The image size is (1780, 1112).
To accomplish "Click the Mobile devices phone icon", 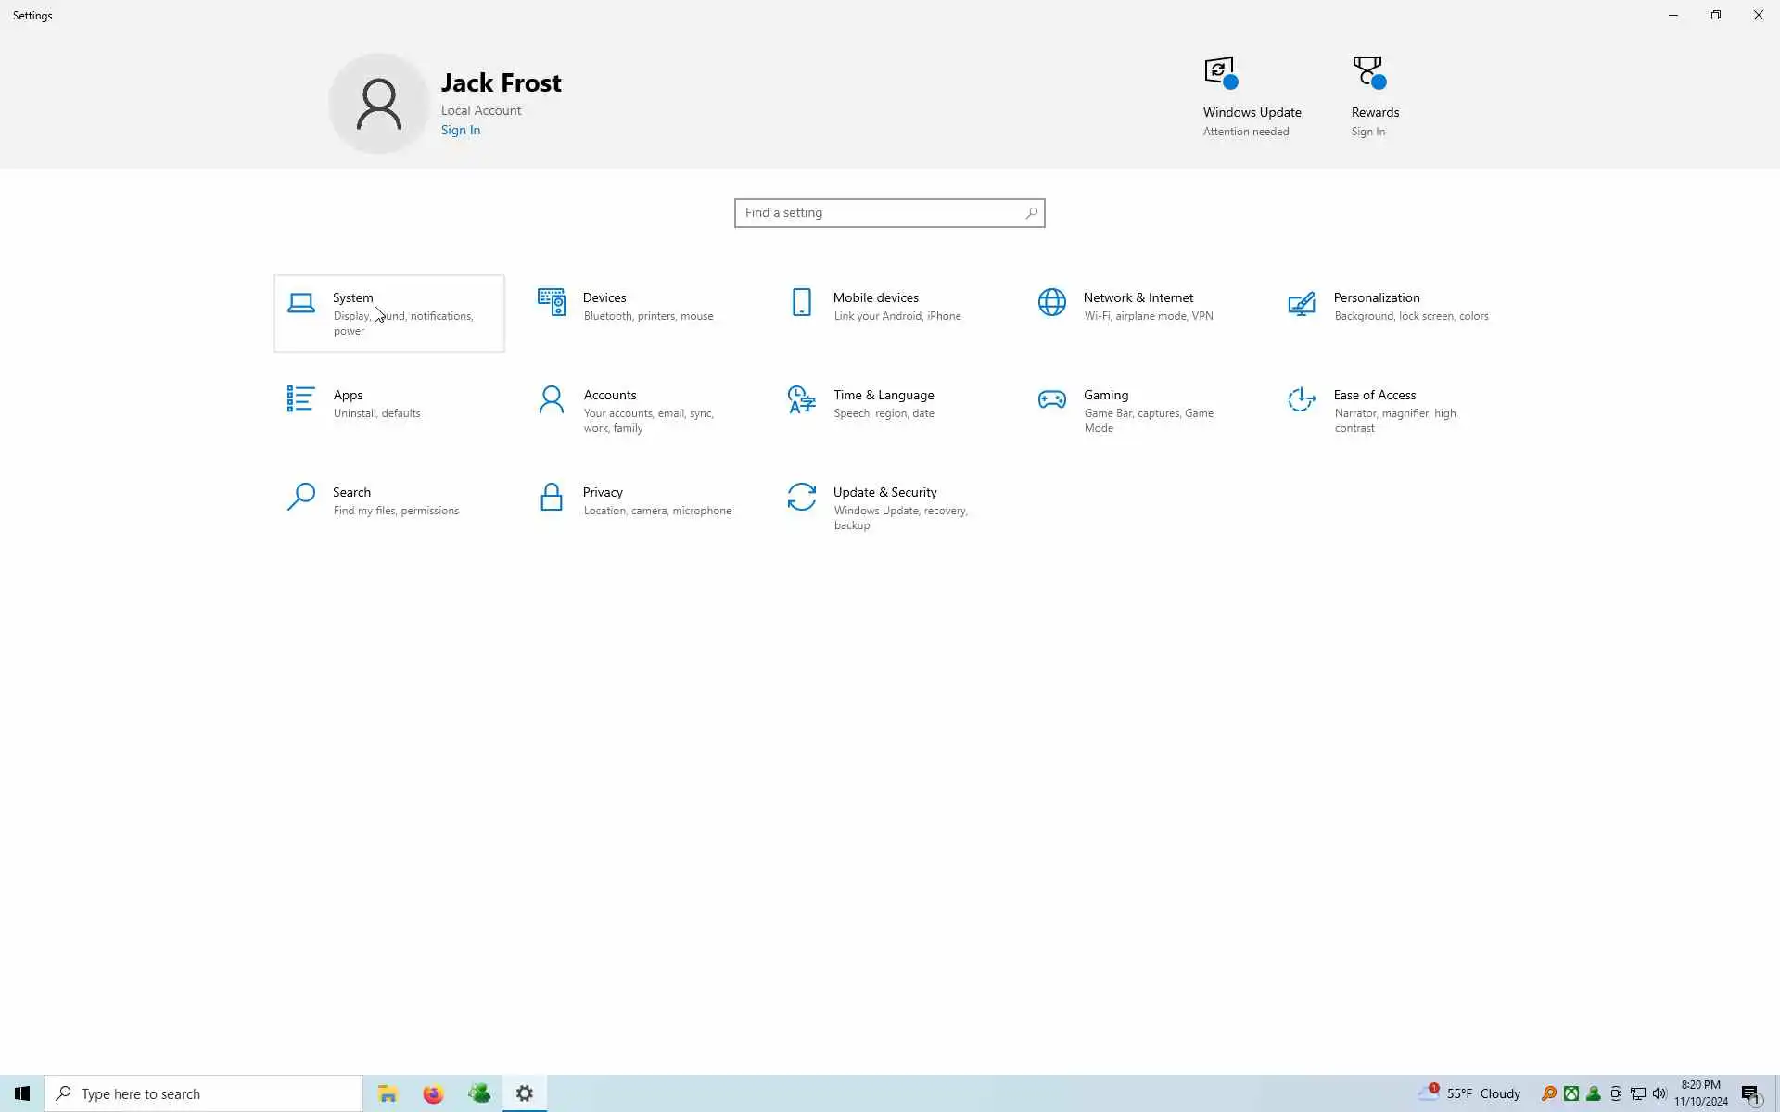I will point(801,302).
